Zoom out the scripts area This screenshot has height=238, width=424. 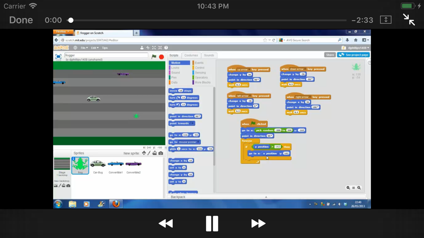pos(348,188)
